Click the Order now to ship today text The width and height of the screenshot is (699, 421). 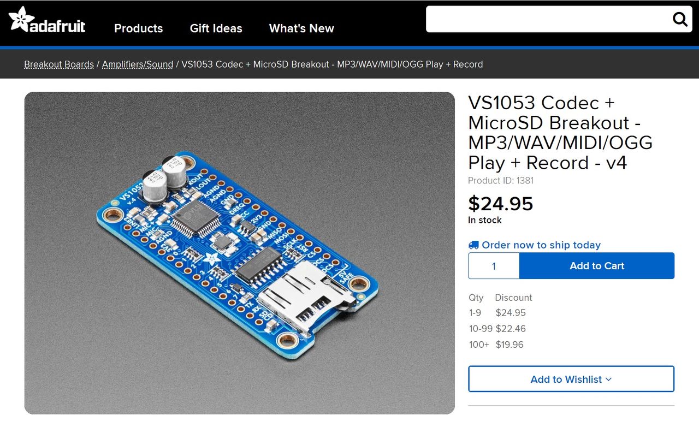coord(541,245)
